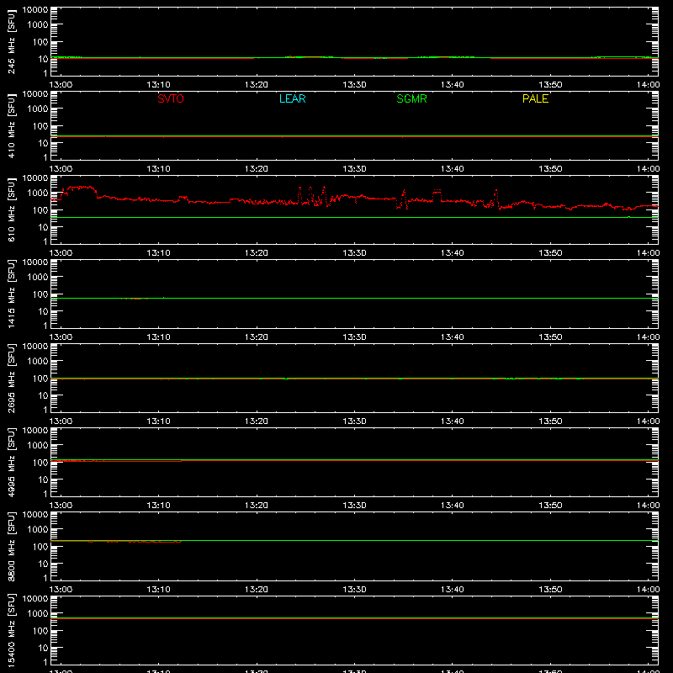This screenshot has width=673, height=673.
Task: Click the 1000 tick of the 4995 MHz axis
Action: [38, 446]
